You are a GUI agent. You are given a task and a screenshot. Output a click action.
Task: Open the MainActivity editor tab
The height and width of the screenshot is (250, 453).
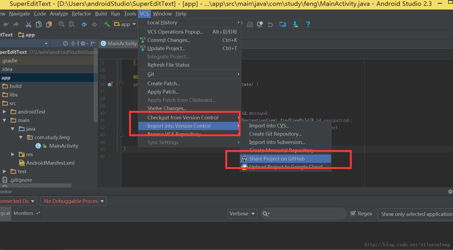119,43
